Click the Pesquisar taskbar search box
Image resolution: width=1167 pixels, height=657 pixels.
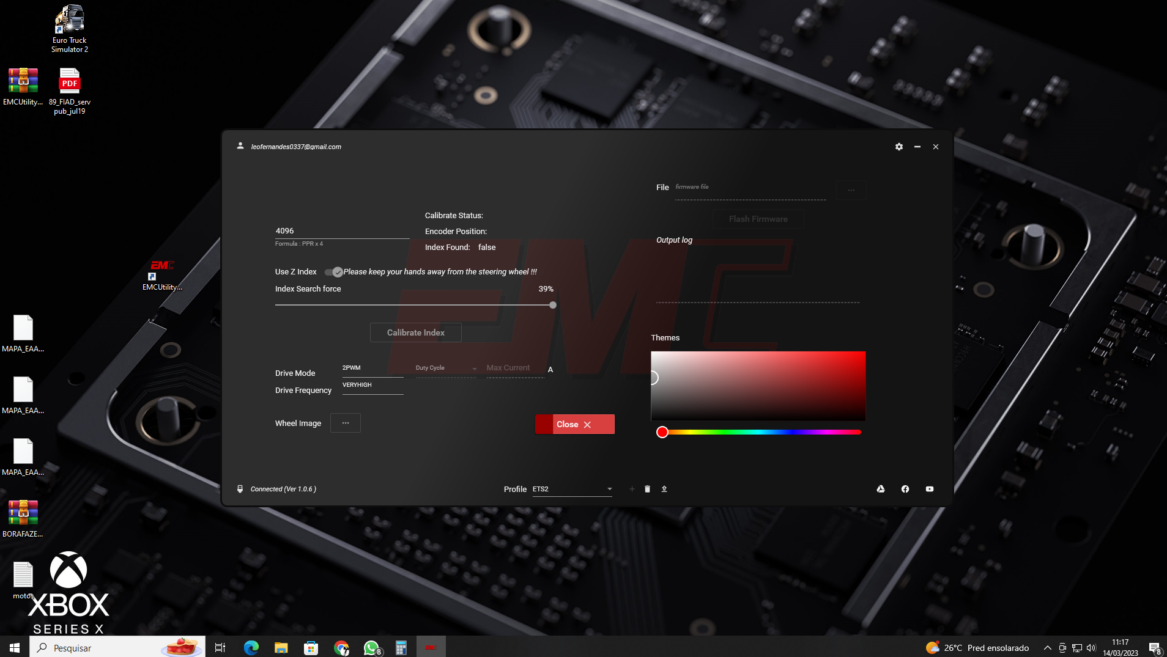point(117,647)
